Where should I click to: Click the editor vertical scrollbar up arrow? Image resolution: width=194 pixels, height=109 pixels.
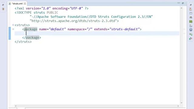pos(182,8)
